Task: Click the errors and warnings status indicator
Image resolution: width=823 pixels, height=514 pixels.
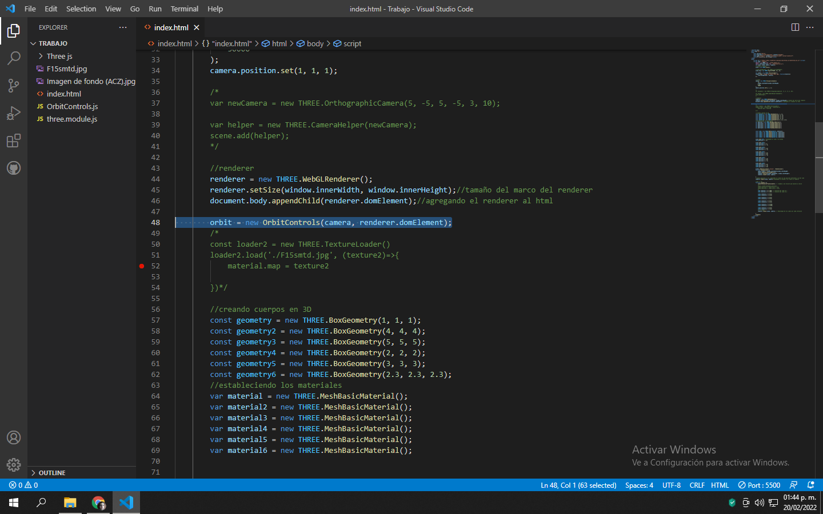Action: tap(23, 485)
